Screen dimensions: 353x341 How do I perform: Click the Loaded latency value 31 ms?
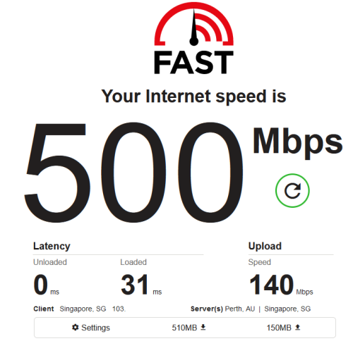tap(141, 285)
